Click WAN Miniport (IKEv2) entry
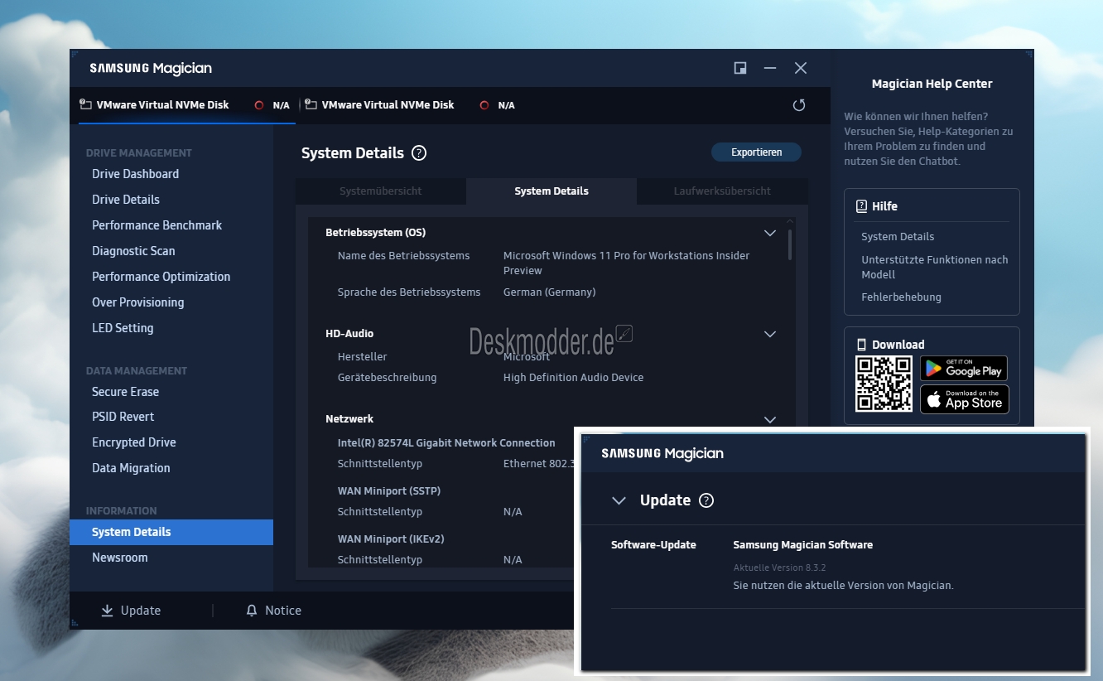This screenshot has width=1103, height=681. [x=391, y=539]
